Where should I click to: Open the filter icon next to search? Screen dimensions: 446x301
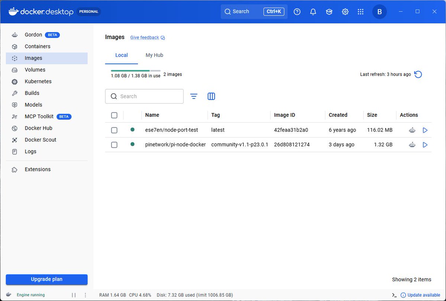pos(194,96)
